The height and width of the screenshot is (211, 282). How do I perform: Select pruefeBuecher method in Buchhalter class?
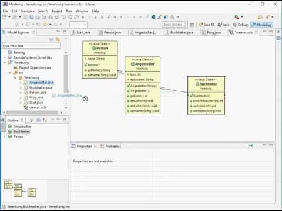206,101
